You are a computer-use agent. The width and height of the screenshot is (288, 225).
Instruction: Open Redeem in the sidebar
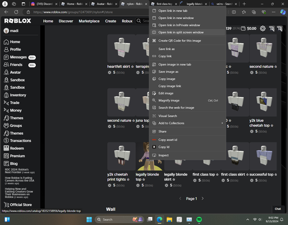(14, 148)
